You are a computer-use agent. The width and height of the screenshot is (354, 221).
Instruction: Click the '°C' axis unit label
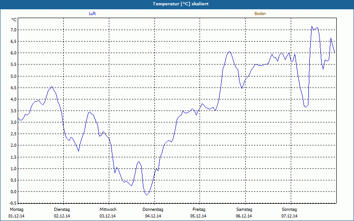click(x=14, y=20)
